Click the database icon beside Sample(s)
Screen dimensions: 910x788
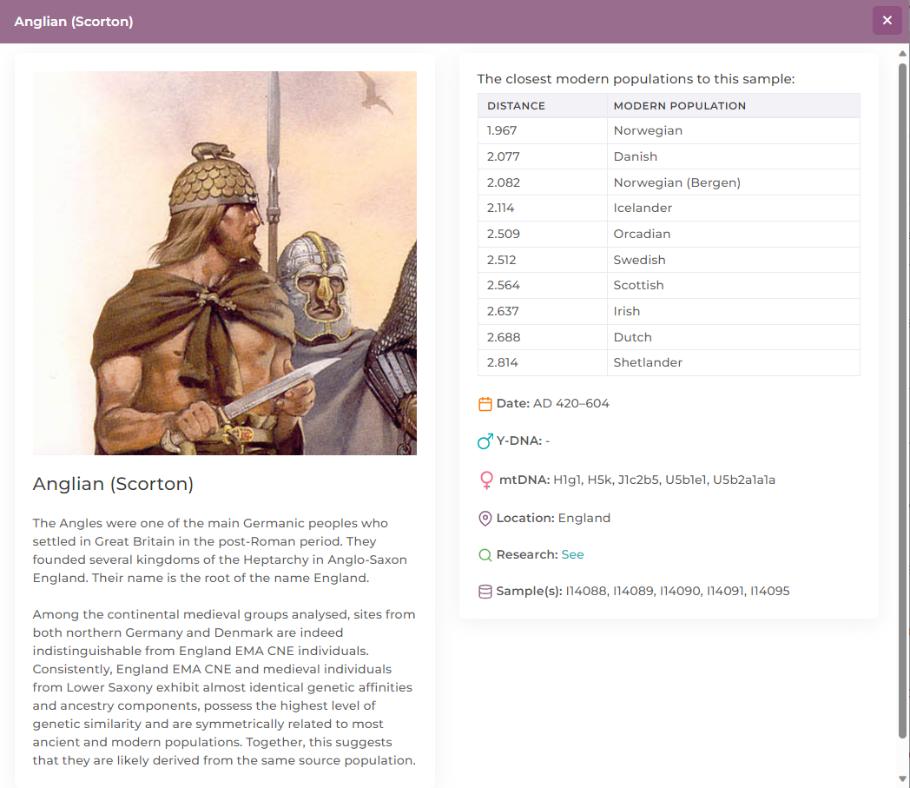485,591
